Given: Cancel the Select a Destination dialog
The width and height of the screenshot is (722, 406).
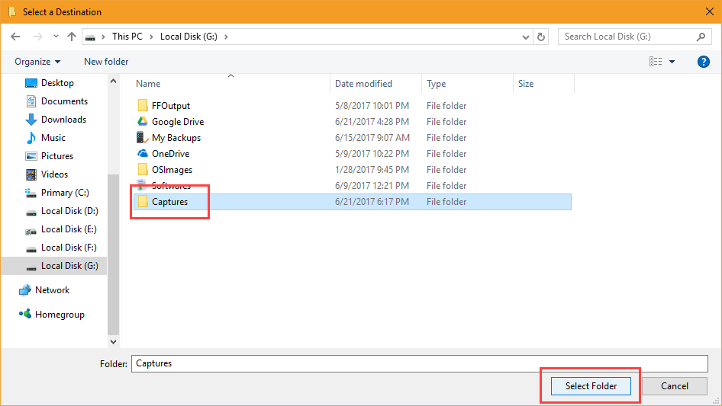Looking at the screenshot, I should click(675, 386).
